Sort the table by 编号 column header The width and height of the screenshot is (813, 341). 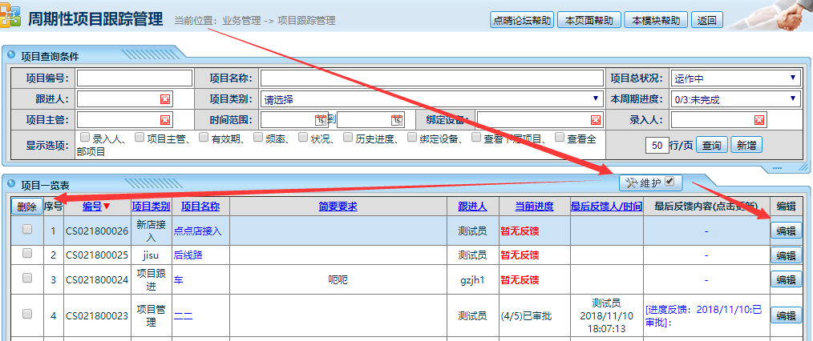coord(92,207)
